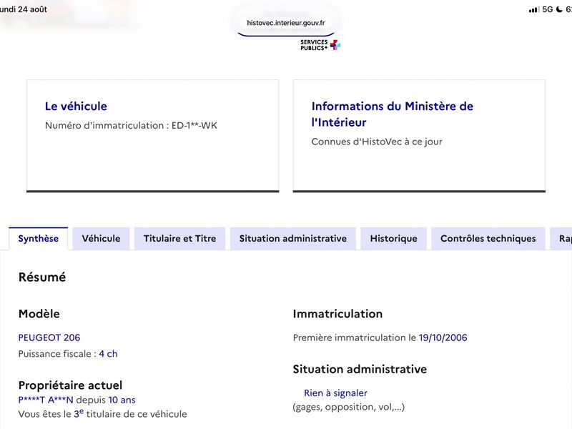Screen dimensions: 572x429
Task: Click the Modèle heading
Action: pyautogui.click(x=39, y=314)
